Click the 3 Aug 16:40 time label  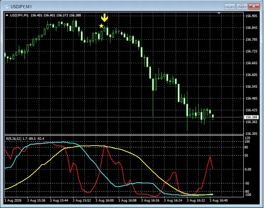[x=219, y=201]
